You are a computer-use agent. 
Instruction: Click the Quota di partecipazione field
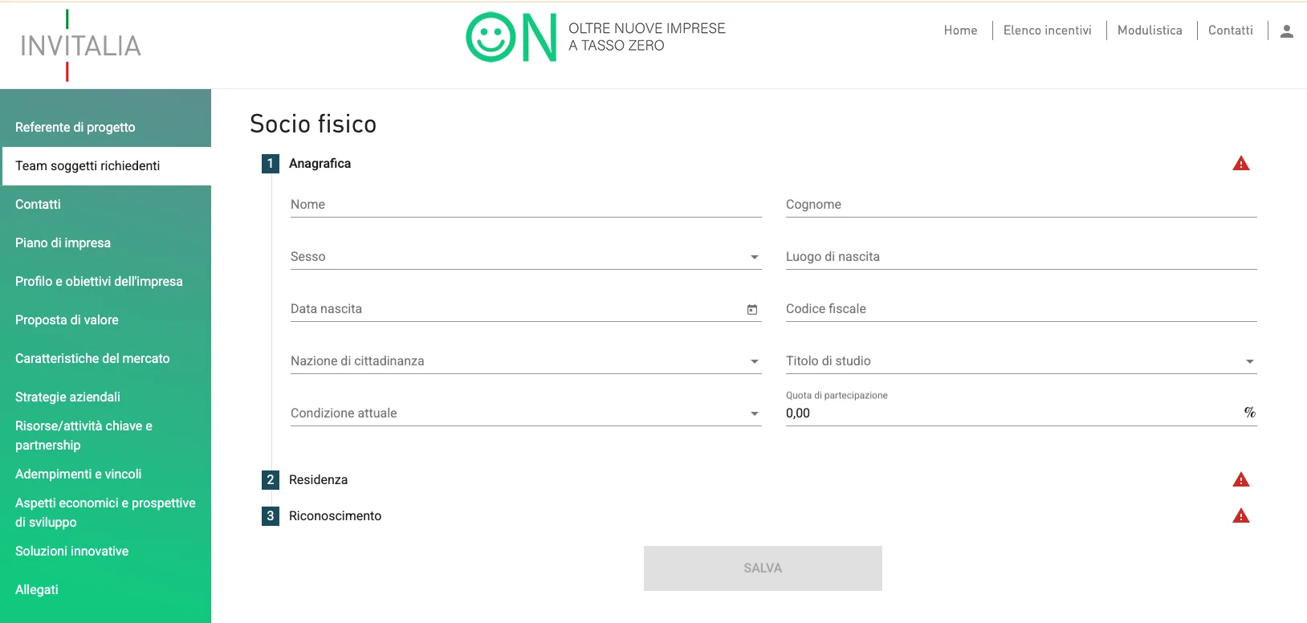click(x=1012, y=413)
